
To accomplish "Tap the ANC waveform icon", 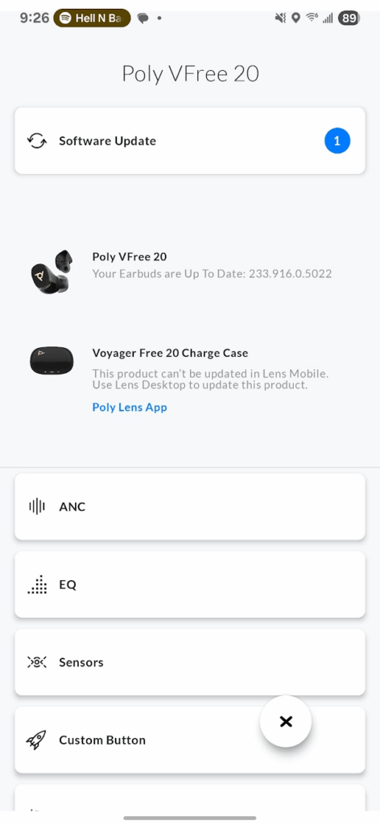I will (x=37, y=507).
